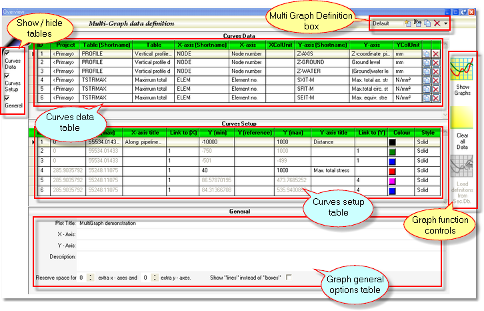Uncheck the Curves Data table checkbox
The image size is (484, 311).
pos(7,53)
